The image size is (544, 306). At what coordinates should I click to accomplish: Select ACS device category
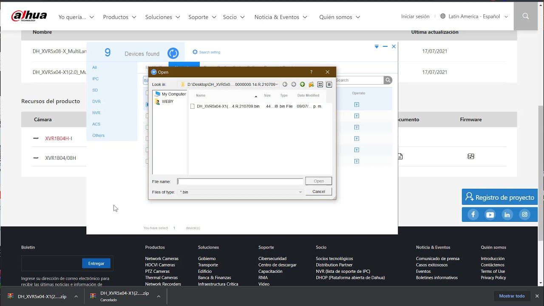[x=96, y=124]
